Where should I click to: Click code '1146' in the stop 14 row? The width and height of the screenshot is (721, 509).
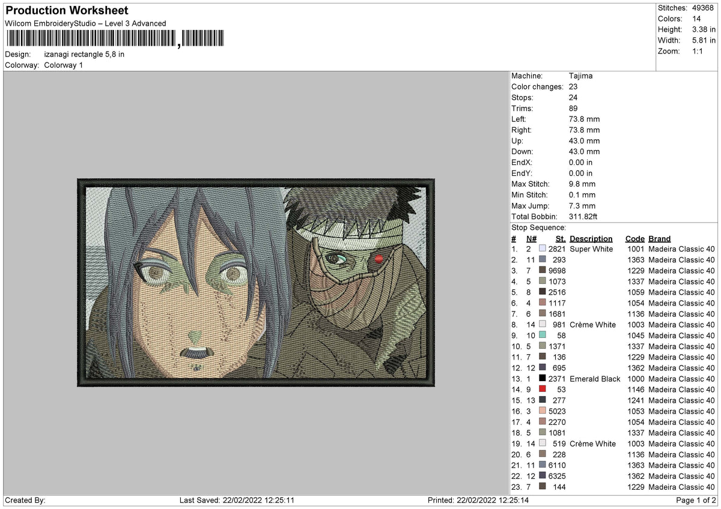coord(636,390)
